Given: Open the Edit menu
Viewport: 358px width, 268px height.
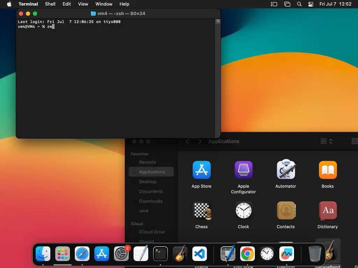Looking at the screenshot, I should [x=67, y=4].
